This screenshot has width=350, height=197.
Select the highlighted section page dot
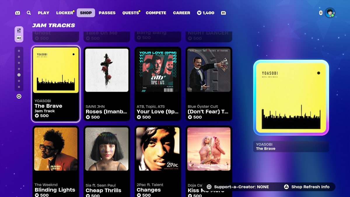(19, 75)
